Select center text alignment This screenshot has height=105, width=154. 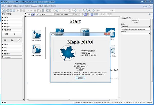pyautogui.click(x=94, y=14)
